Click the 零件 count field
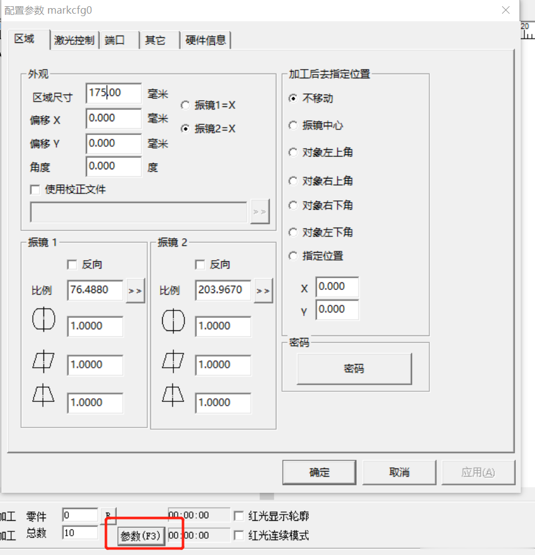This screenshot has width=535, height=555. click(80, 515)
